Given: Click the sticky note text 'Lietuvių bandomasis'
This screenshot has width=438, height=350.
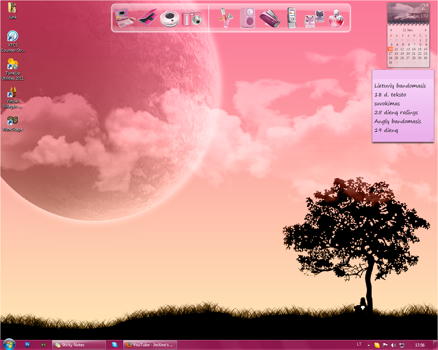Looking at the screenshot, I should pos(400,86).
